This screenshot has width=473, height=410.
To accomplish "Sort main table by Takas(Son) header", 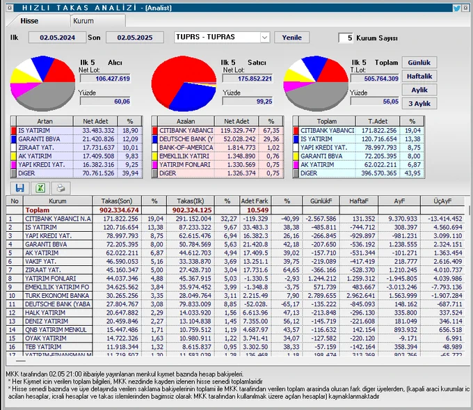I will [x=117, y=200].
